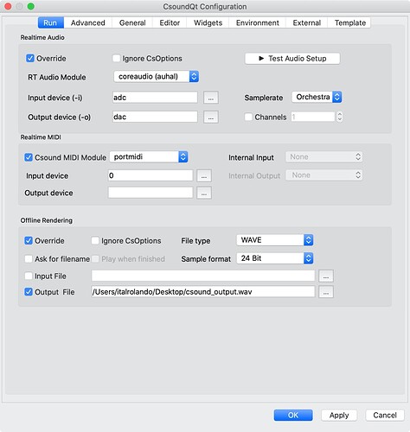Close the CsoundQt Configuration window
The image size is (410, 432).
click(x=8, y=6)
